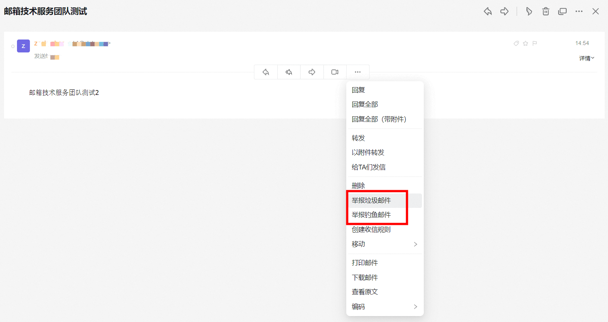
Task: Click the sender name and address line
Action: click(72, 44)
